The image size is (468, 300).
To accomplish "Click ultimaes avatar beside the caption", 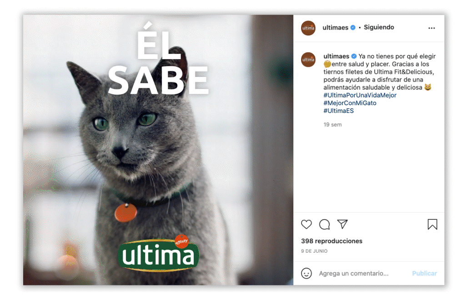I will [308, 60].
